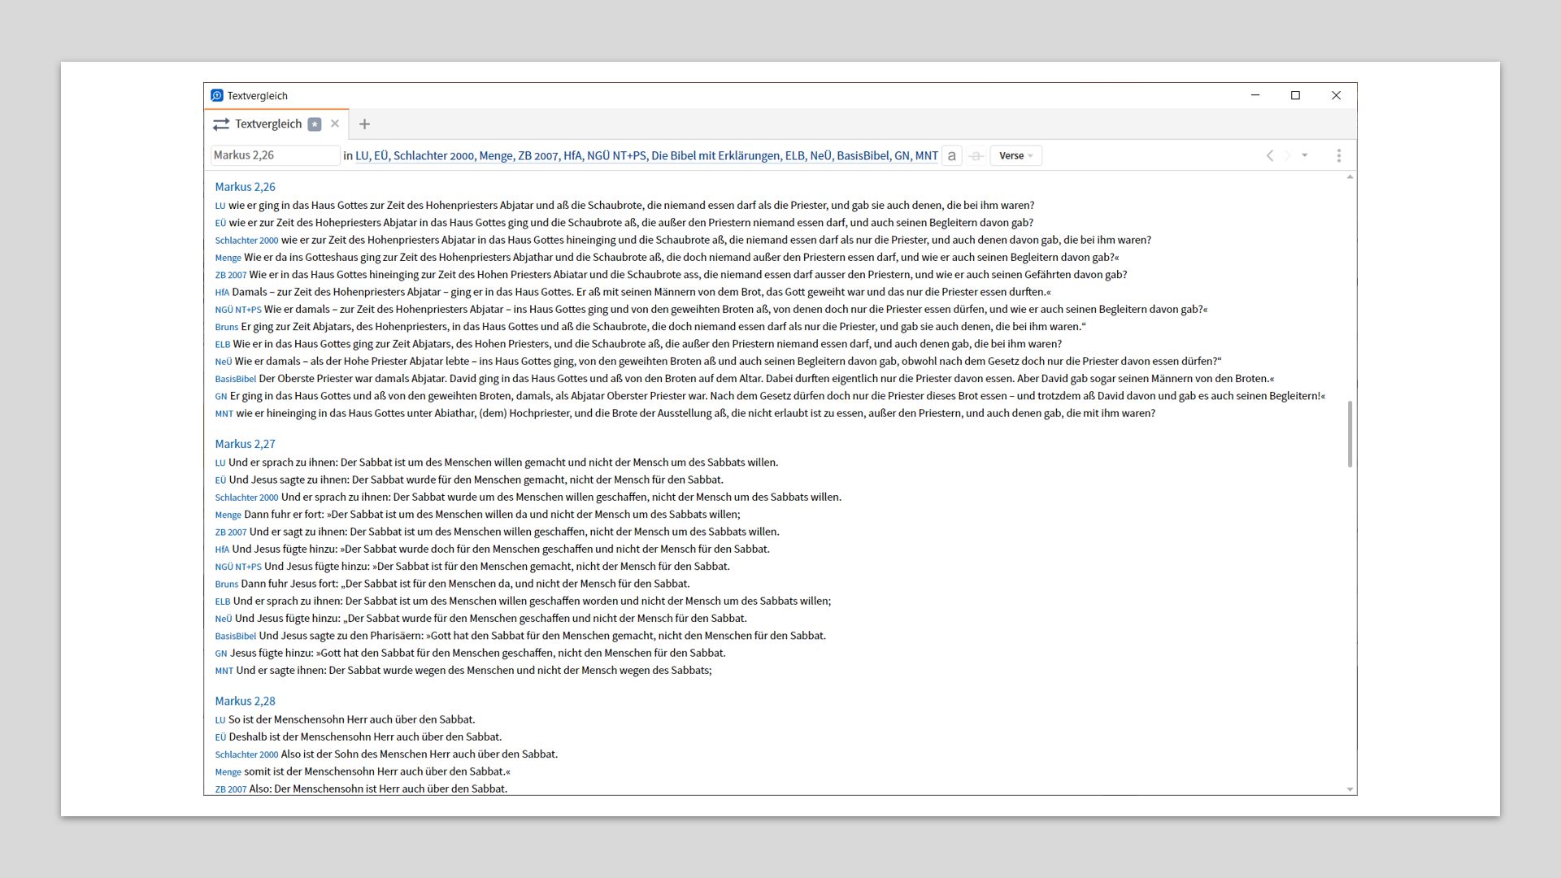Image resolution: width=1561 pixels, height=878 pixels.
Task: Go forward with the right arrow navigation button
Action: [1288, 155]
